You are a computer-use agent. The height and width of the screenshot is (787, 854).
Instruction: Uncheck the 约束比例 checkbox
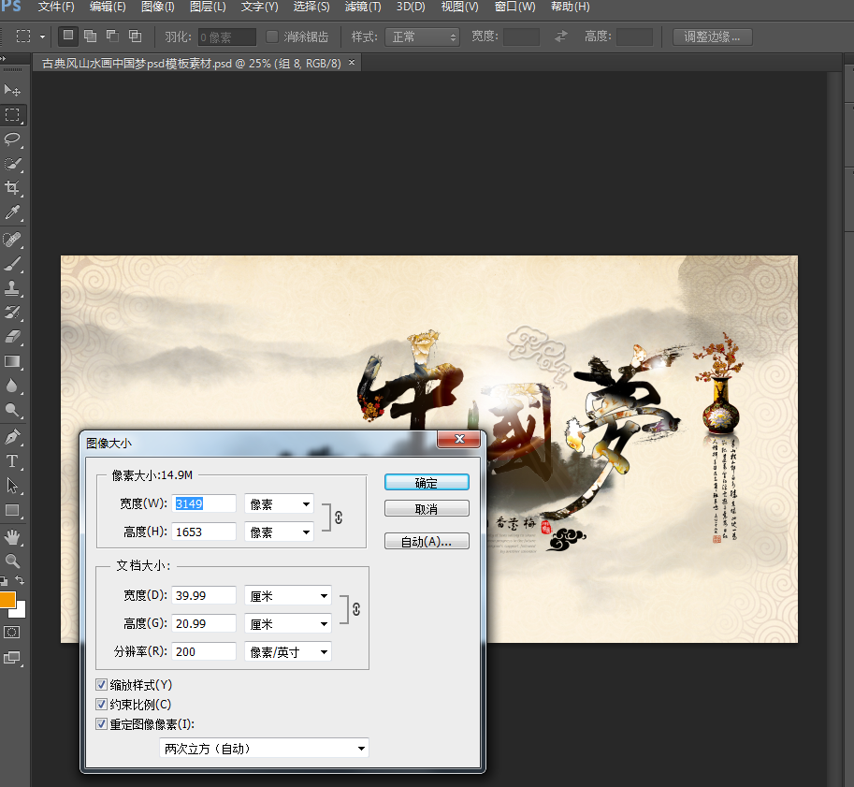coord(101,704)
